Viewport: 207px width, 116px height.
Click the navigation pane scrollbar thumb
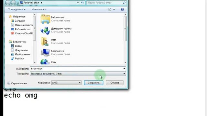click(x=35, y=28)
